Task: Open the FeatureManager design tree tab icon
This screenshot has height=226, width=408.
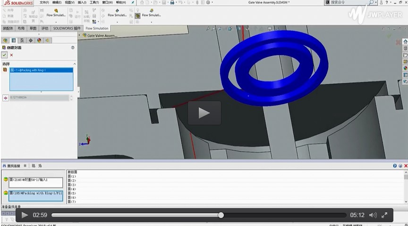Action: pos(5,40)
